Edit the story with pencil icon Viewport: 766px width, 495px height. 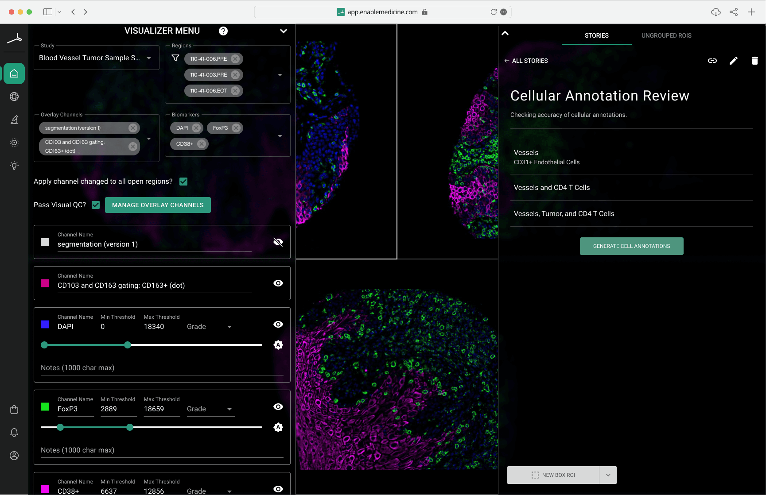[734, 61]
